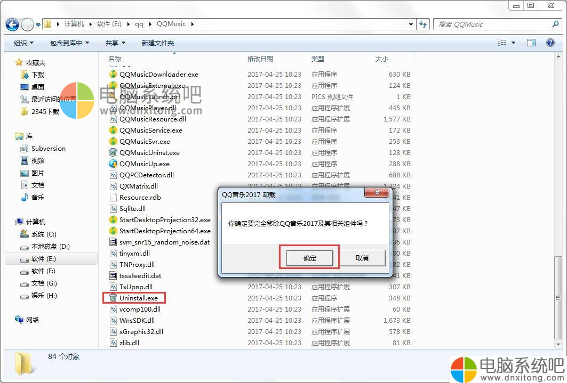Image resolution: width=567 pixels, height=383 pixels.
Task: Open the 文档 library
Action: [x=33, y=185]
